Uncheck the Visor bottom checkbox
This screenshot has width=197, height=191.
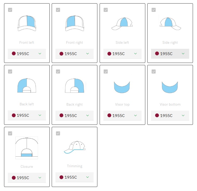pos(153,71)
